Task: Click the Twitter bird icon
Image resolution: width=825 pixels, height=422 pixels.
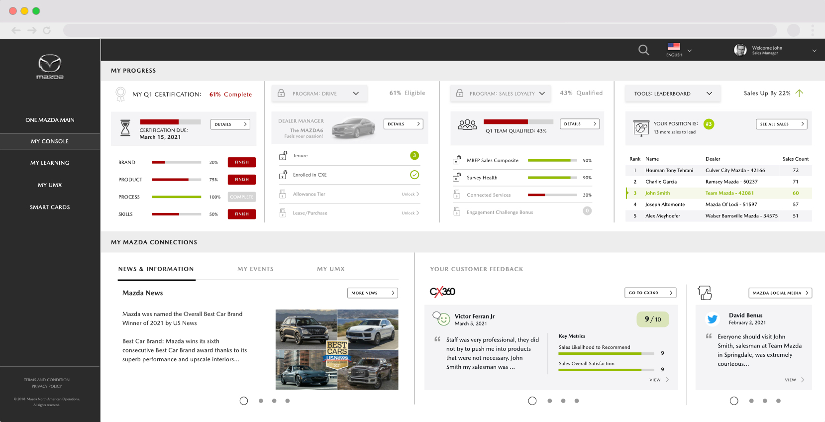Action: [x=713, y=319]
